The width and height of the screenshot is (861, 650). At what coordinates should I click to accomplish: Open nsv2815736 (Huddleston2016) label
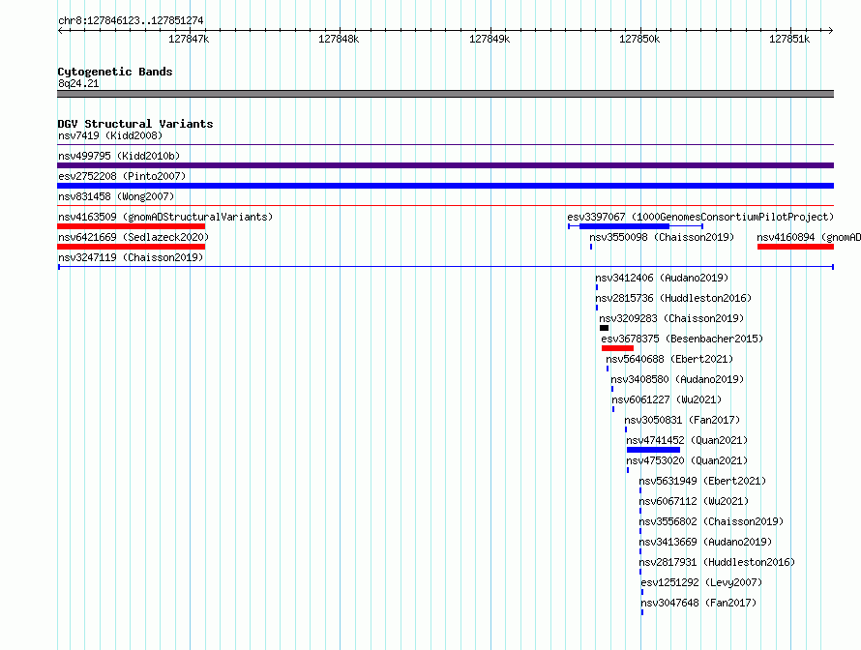[x=673, y=298]
